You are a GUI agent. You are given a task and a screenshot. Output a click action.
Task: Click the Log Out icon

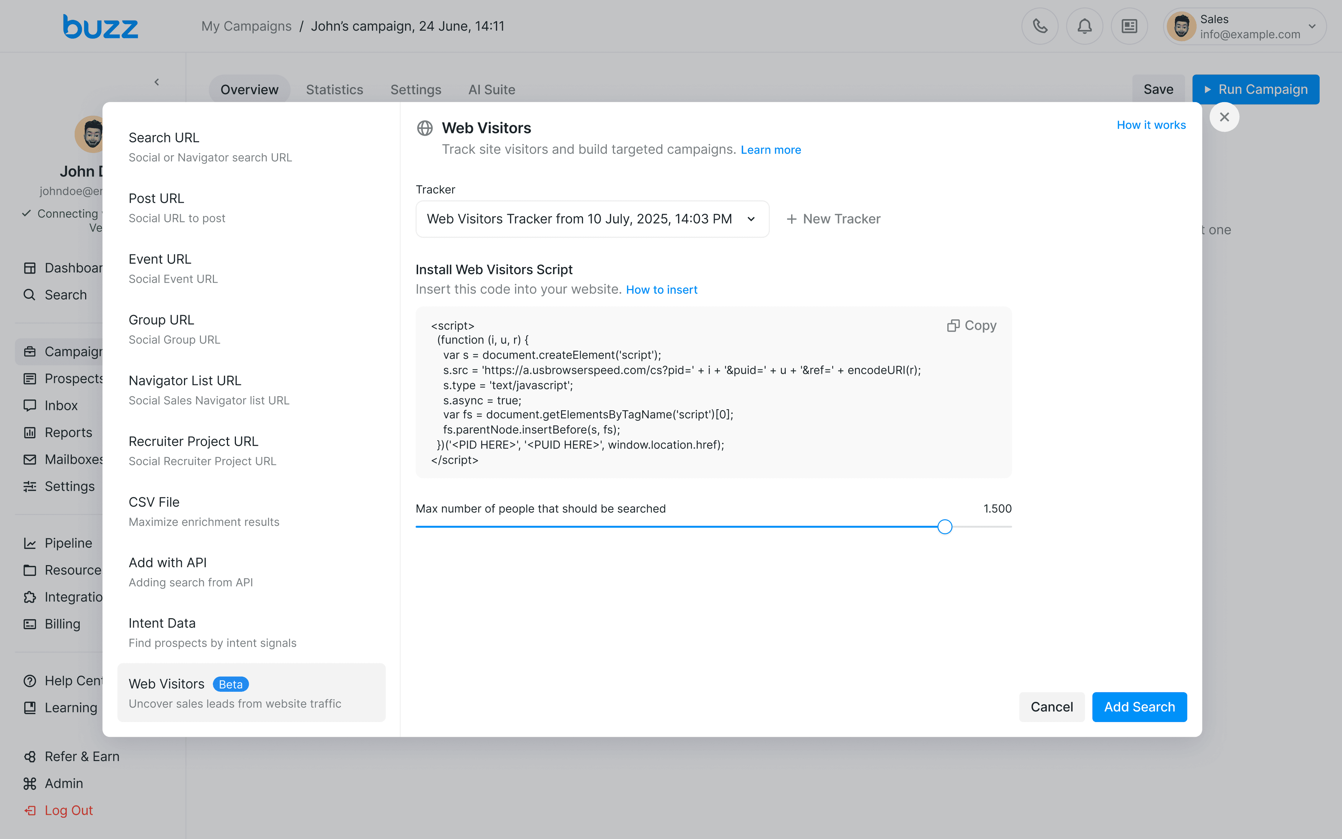click(30, 810)
